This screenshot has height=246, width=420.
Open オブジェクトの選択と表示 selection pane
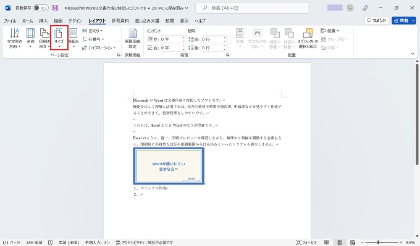point(308,38)
